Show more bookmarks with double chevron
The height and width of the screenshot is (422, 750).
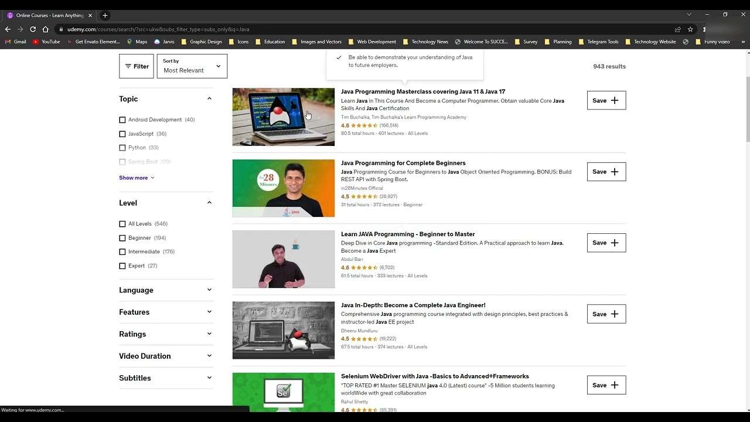[743, 42]
